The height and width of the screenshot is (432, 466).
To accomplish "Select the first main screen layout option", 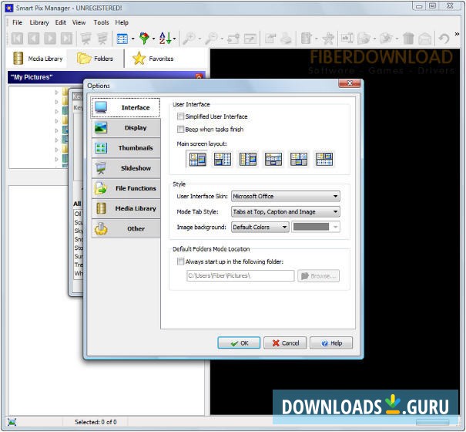I will [197, 159].
